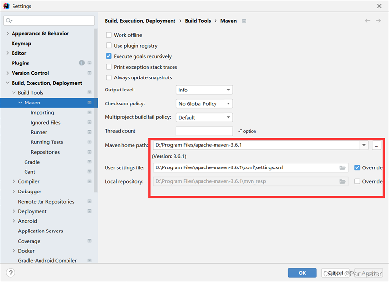Click project icon on Deployment row
This screenshot has height=282, width=389.
89,211
